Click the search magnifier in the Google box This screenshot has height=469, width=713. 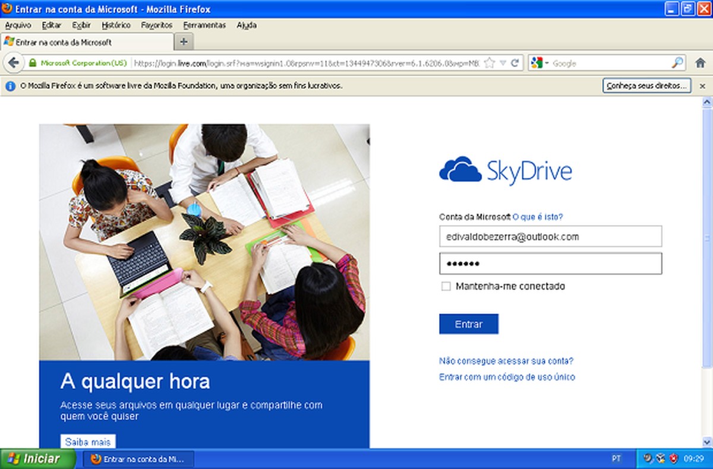point(677,63)
